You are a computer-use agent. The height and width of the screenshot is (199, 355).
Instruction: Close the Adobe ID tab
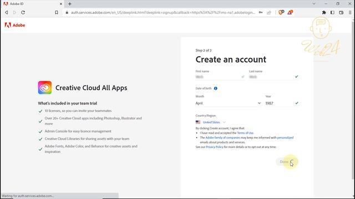tap(61, 4)
